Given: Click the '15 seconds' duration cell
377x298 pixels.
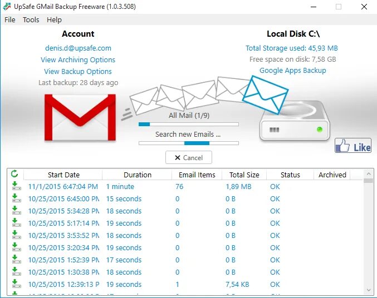Looking at the screenshot, I should click(x=124, y=199).
